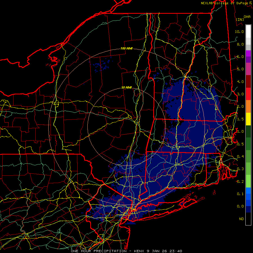The height and width of the screenshot is (253, 253).
Task: Select the bright red legend color band
Action: pyautogui.click(x=248, y=94)
